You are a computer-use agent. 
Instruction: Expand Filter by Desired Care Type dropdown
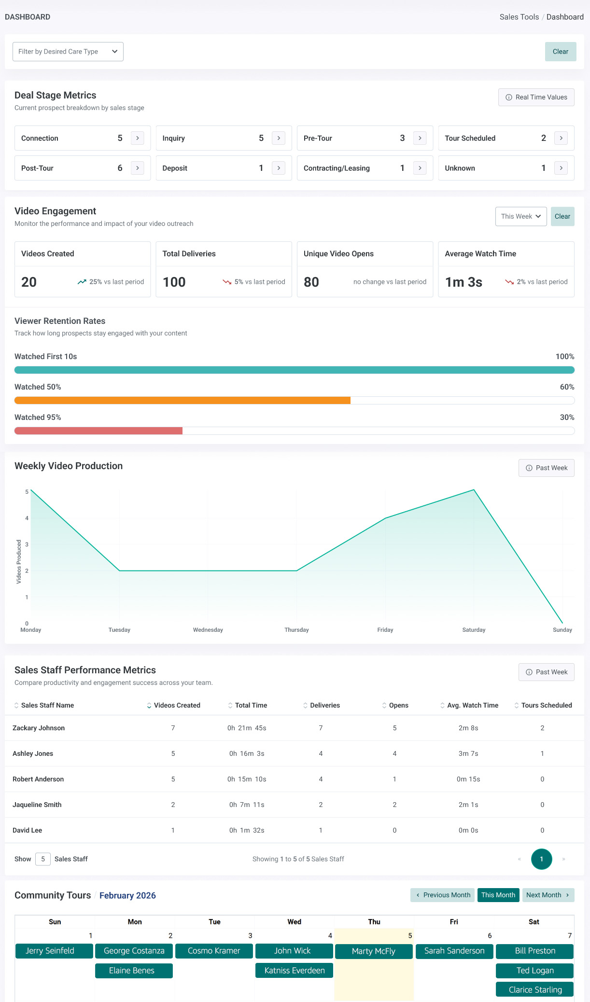pos(68,52)
